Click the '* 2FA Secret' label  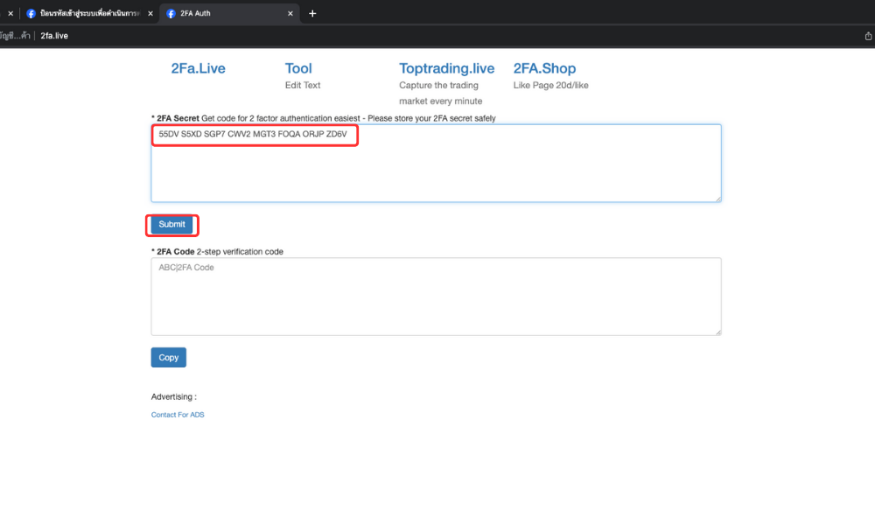point(175,118)
